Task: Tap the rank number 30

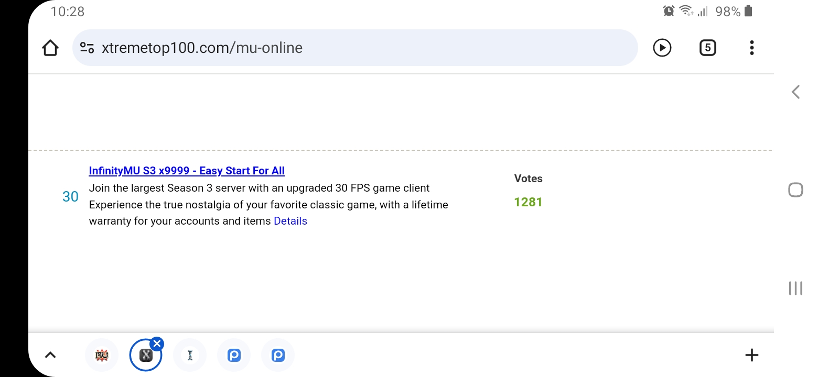Action: (x=70, y=196)
